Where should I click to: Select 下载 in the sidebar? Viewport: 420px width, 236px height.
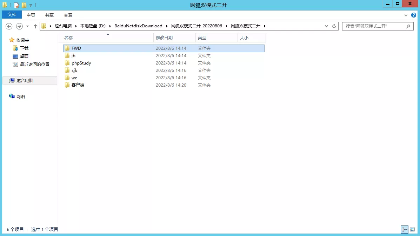(24, 48)
